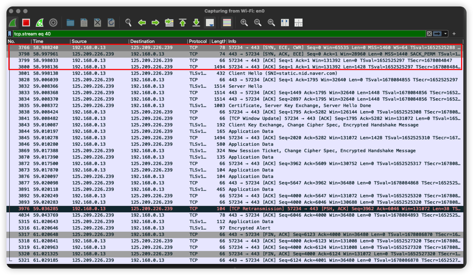Click the find packet magnifier icon
473x275 pixels.
(128, 23)
